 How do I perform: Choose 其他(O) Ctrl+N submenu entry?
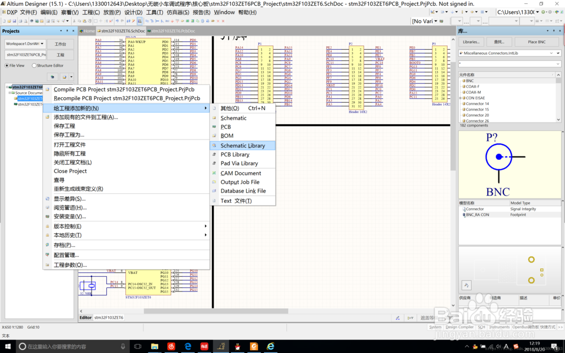(x=242, y=108)
